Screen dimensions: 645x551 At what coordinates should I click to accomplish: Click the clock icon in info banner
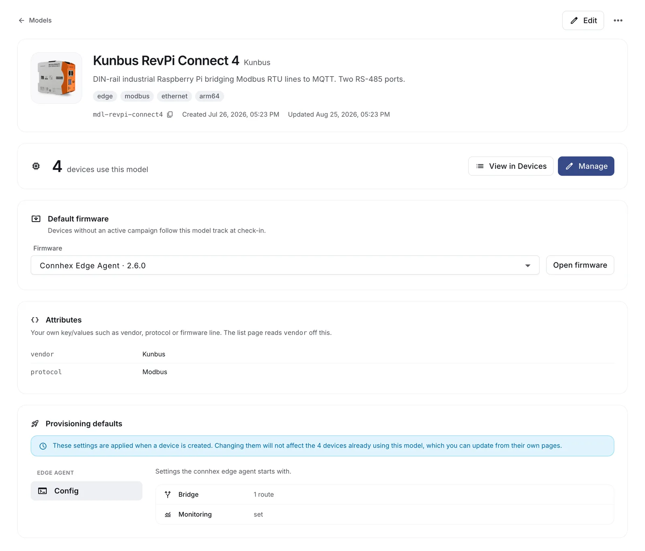pos(43,446)
